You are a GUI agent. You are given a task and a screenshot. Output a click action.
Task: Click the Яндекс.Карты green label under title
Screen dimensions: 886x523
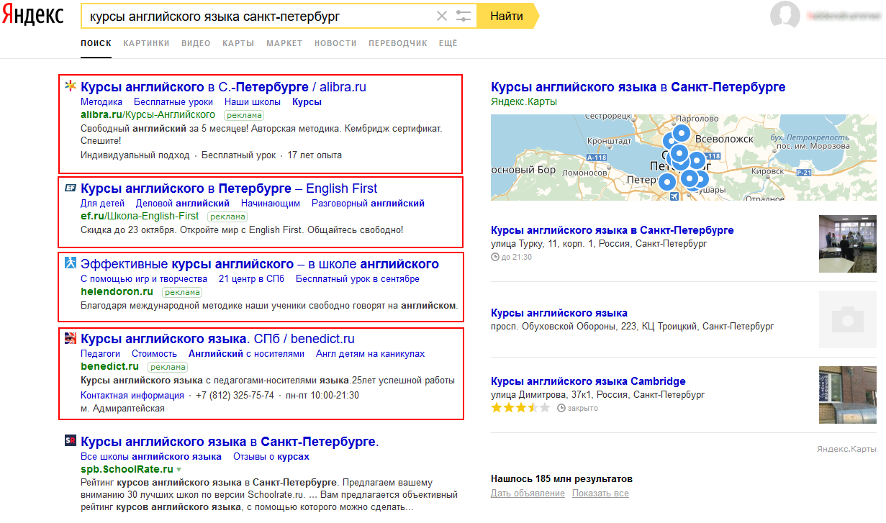click(524, 101)
